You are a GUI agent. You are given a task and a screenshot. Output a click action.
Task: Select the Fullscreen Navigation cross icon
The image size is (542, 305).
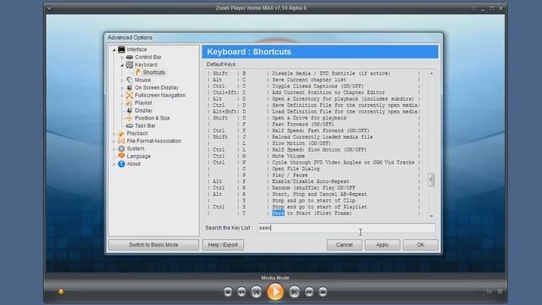pyautogui.click(x=130, y=95)
